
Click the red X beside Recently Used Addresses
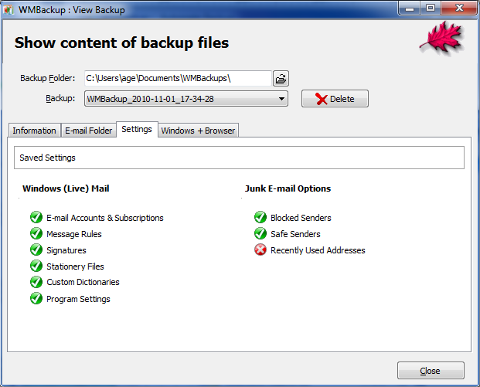(x=260, y=250)
